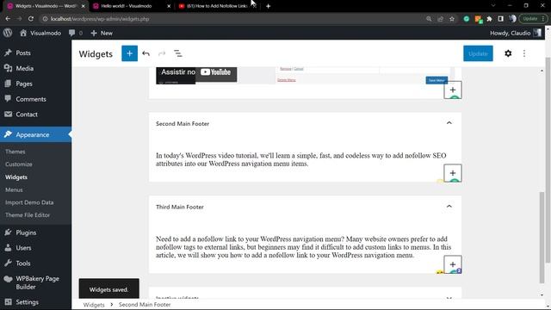Open the browser zoom magnifier icon
Screen dimensions: 551x310
429,19
